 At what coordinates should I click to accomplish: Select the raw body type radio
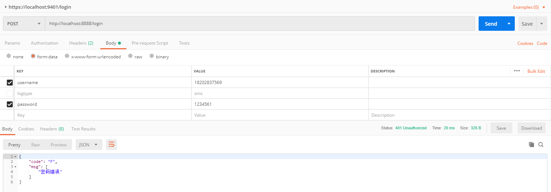point(130,56)
